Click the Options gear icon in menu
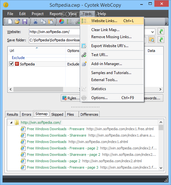Viewport: 171px width, 185px height. click(x=84, y=98)
